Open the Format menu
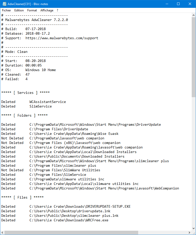 point(32,10)
